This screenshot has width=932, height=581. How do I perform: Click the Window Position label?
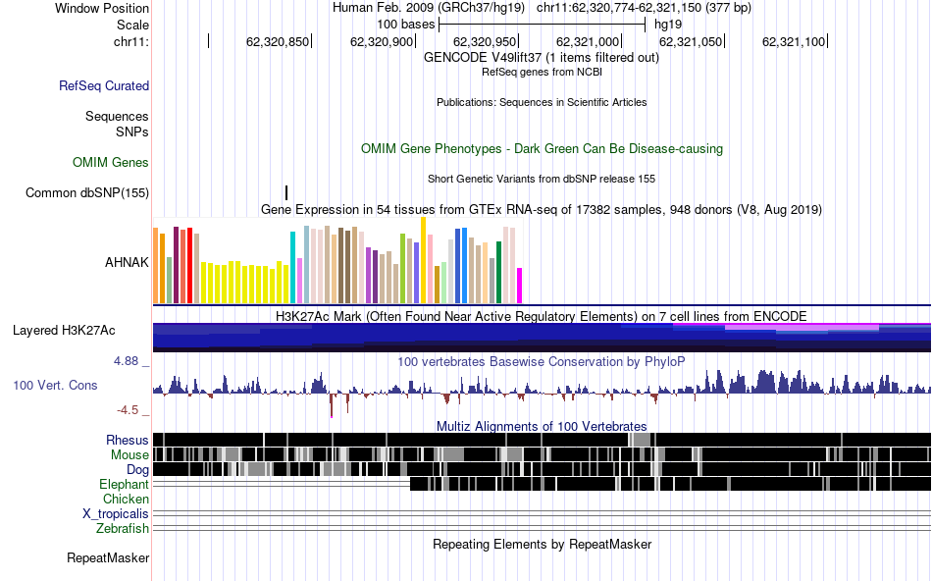(x=102, y=8)
